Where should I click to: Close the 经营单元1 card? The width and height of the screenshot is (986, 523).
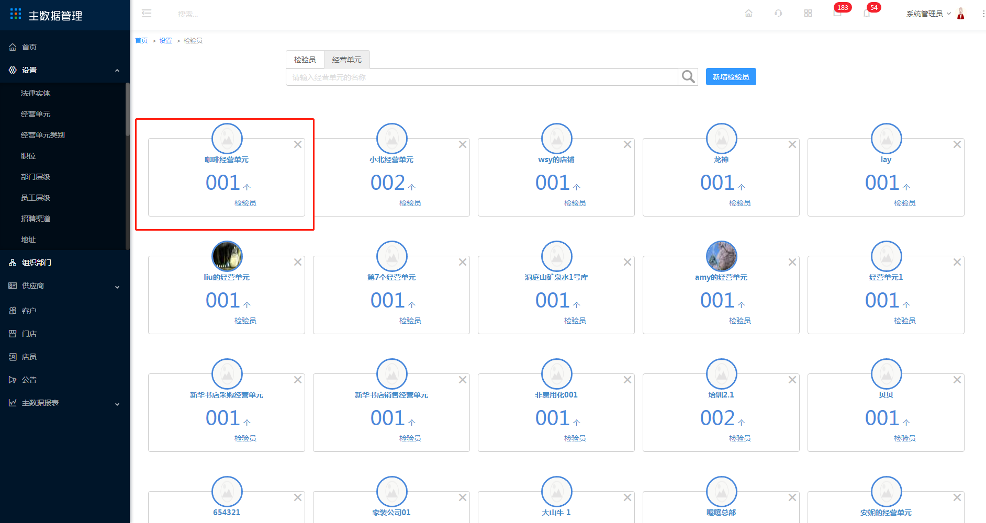(957, 262)
